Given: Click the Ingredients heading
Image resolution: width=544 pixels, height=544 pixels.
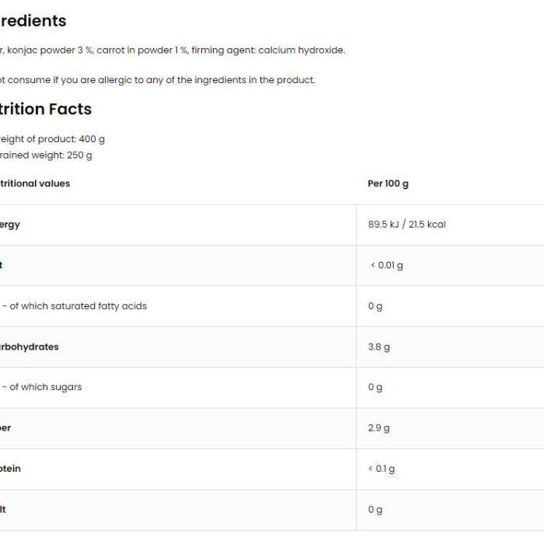Looking at the screenshot, I should [x=33, y=21].
